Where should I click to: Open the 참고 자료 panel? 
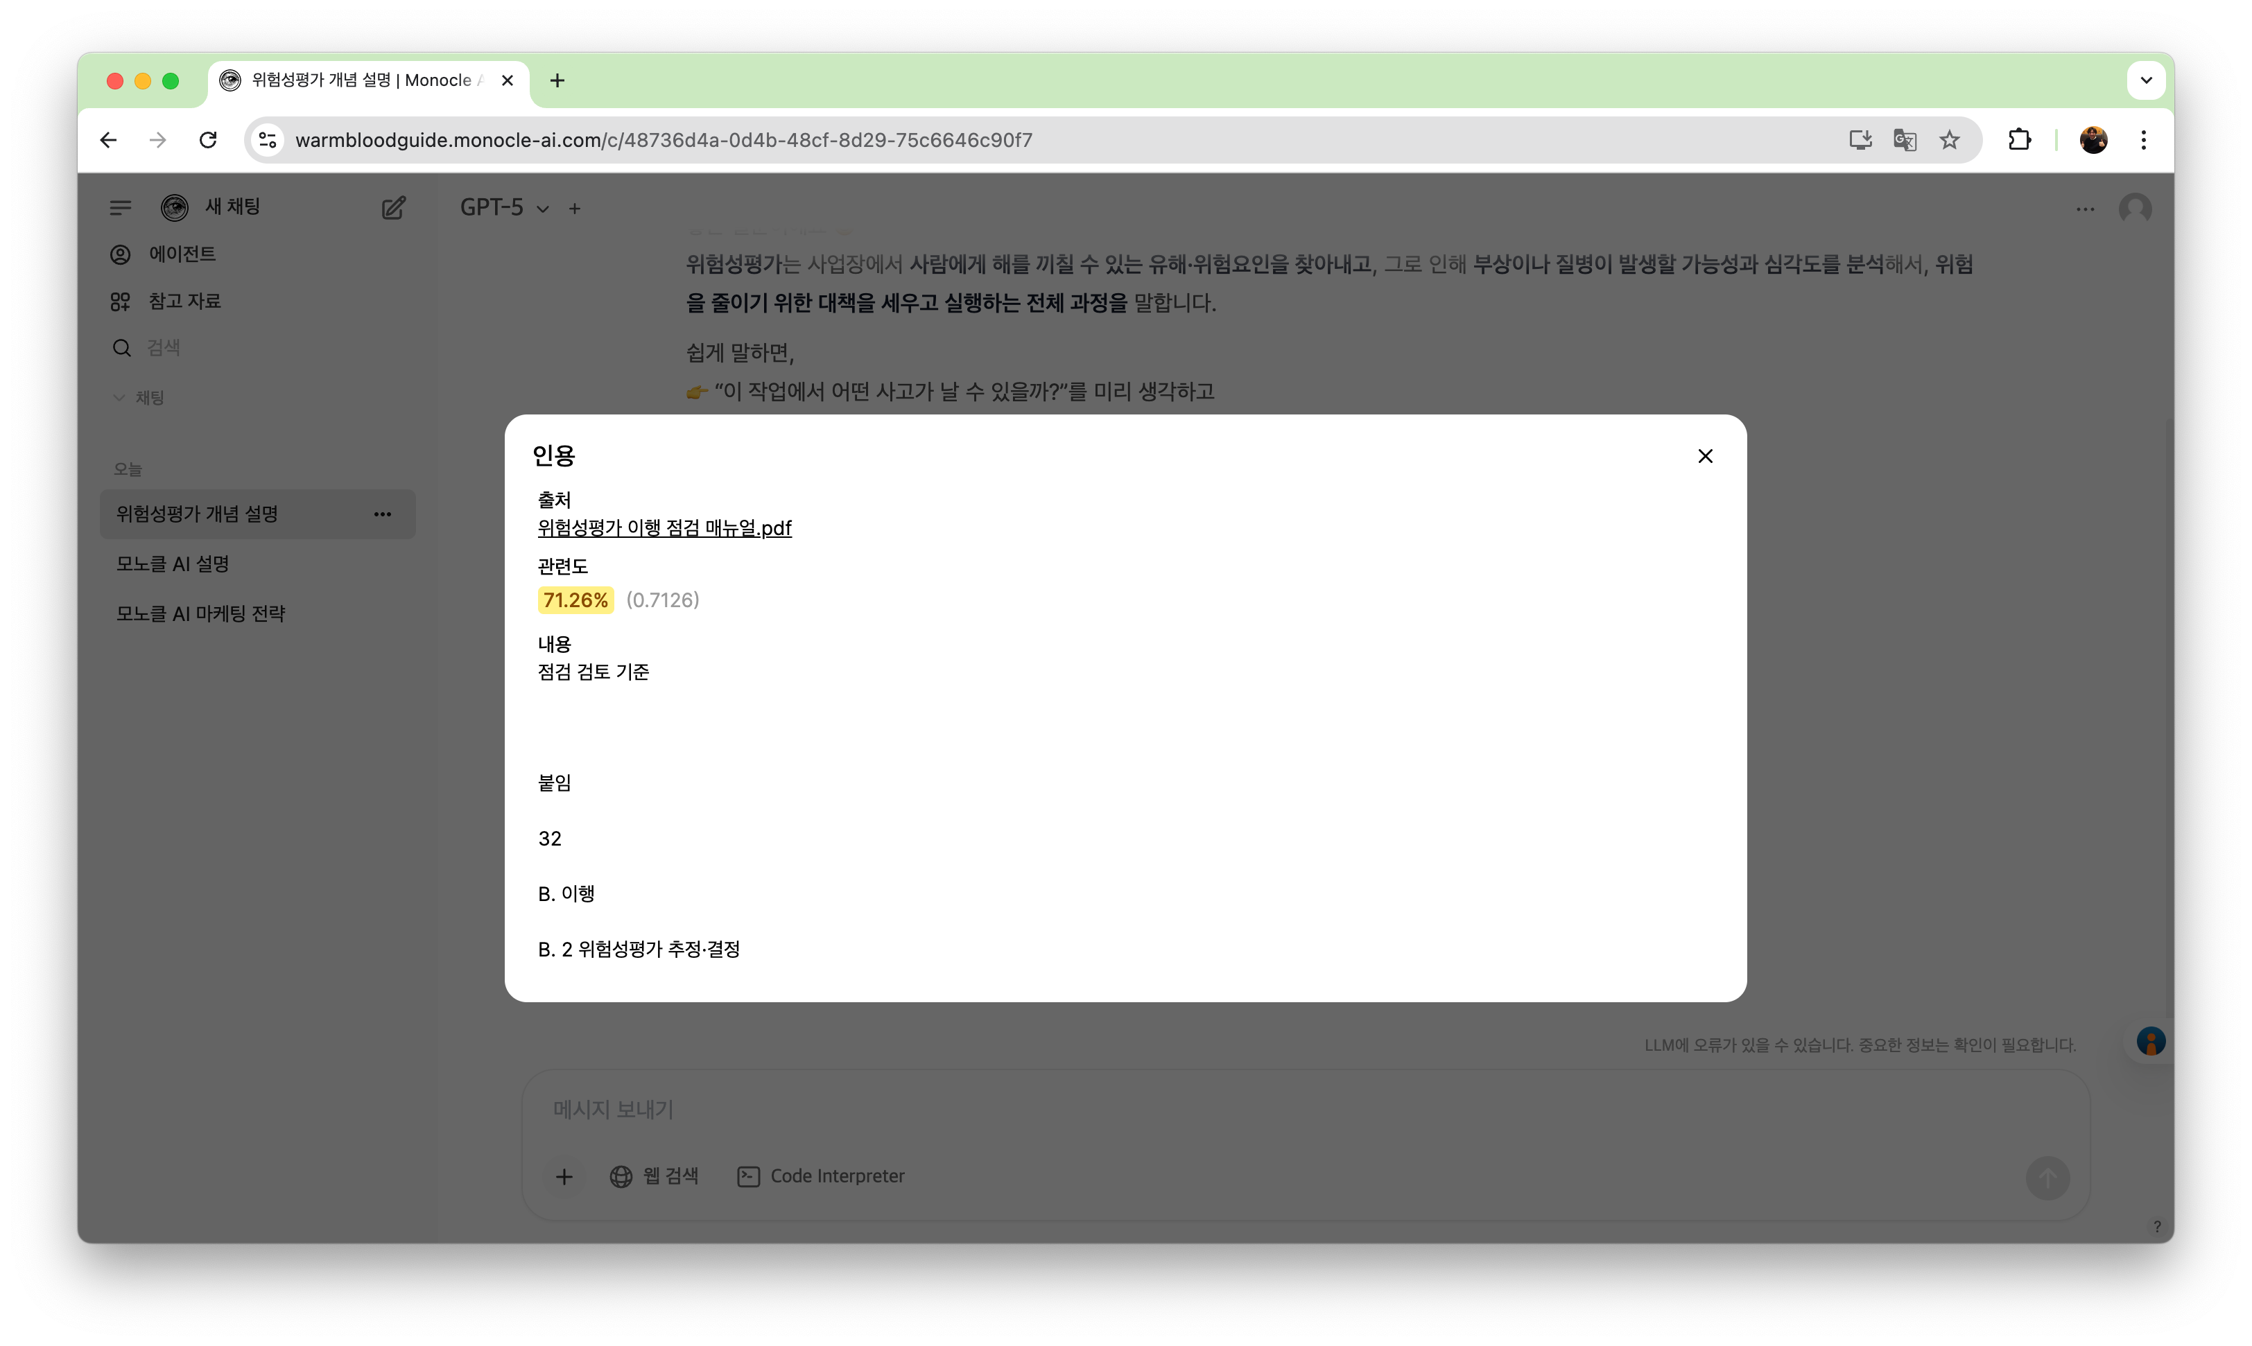[184, 300]
